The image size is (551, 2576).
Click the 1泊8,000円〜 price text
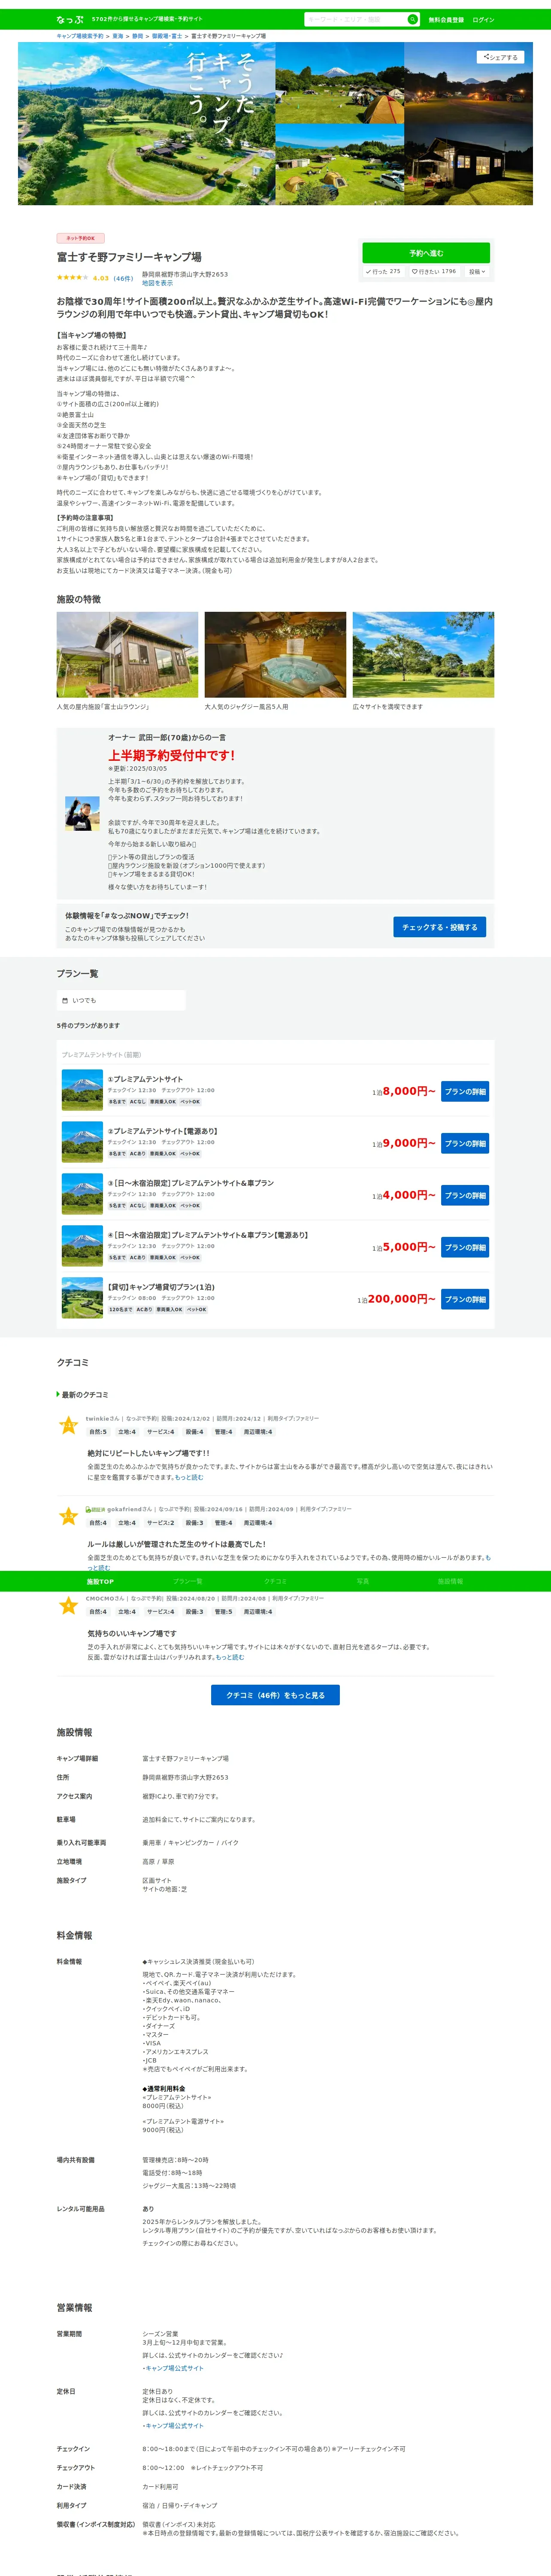click(x=404, y=1091)
